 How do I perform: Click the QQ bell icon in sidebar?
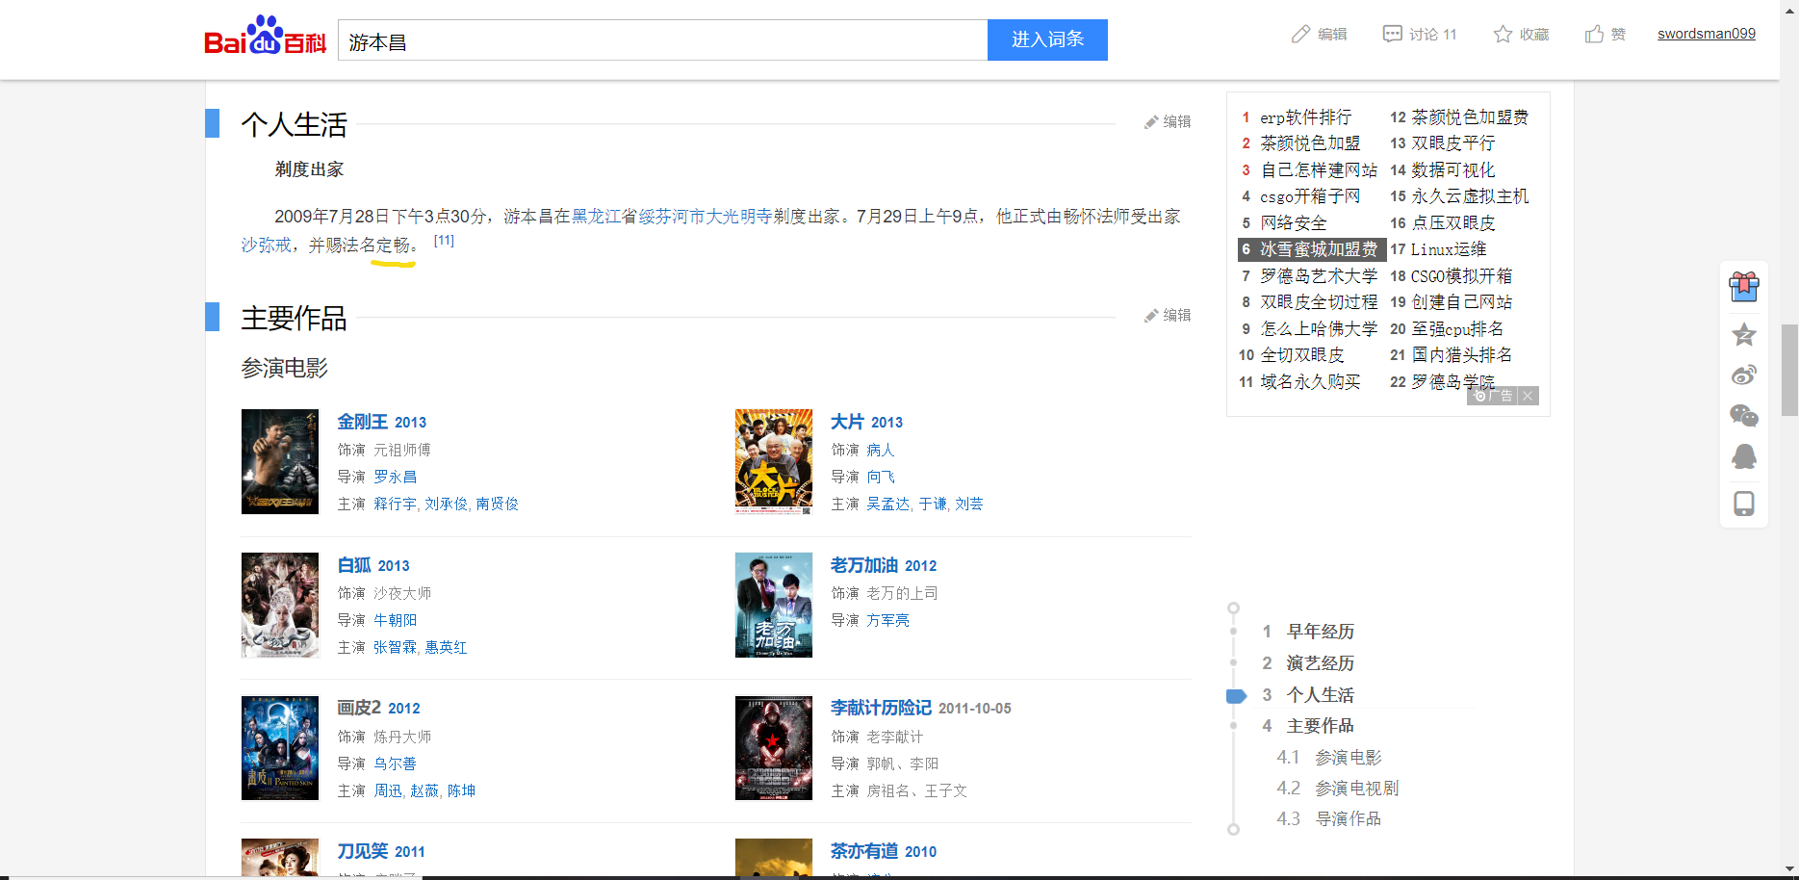tap(1744, 456)
